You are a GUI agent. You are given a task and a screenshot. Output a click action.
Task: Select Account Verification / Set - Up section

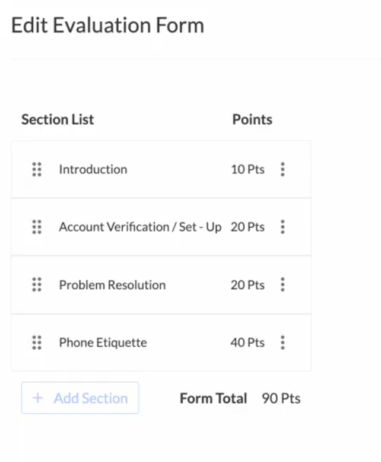(x=140, y=227)
